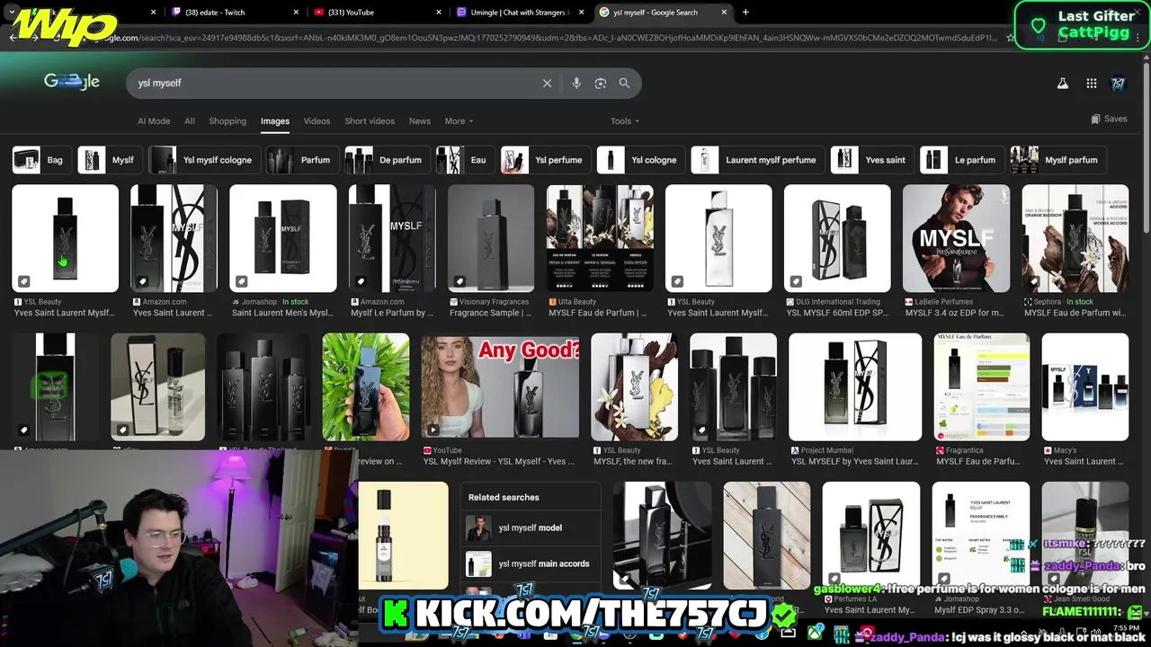Clear the search box with X icon
1151x647 pixels.
tap(547, 83)
